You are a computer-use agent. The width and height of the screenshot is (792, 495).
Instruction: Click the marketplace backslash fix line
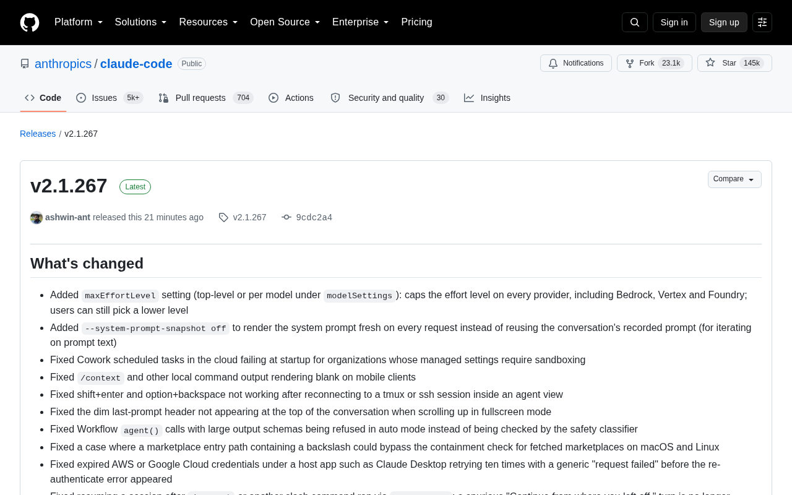(385, 447)
